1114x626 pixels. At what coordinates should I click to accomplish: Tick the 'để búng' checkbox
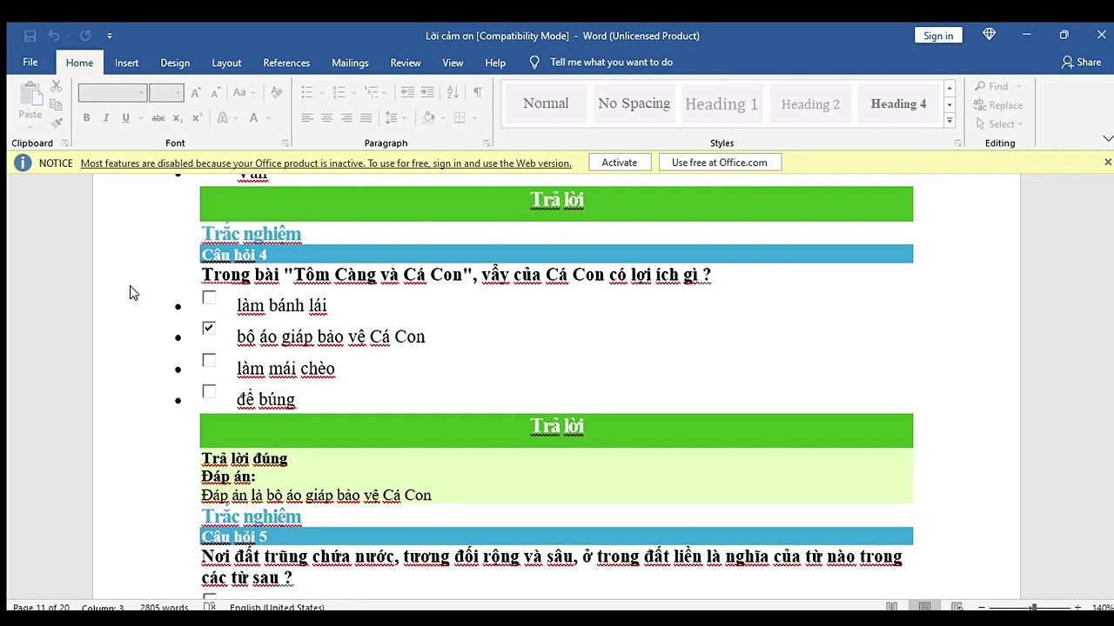tap(209, 391)
